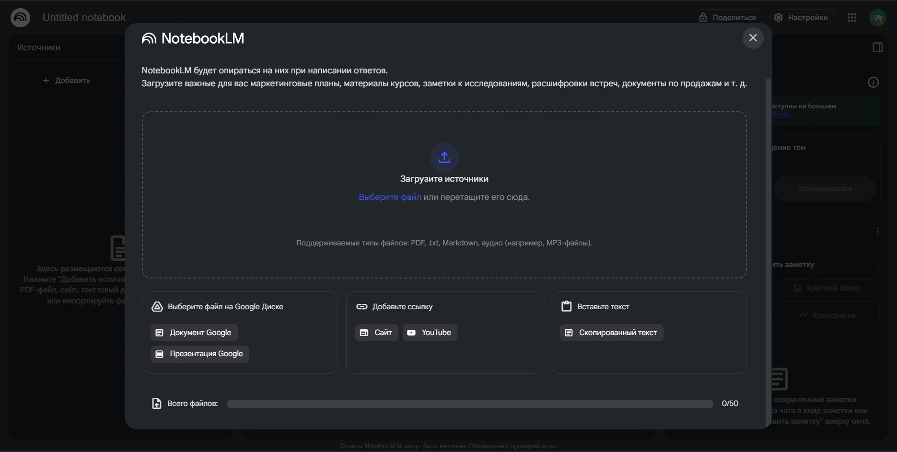Click the web page icon in 'Сайт' chip
The height and width of the screenshot is (452, 897).
364,333
